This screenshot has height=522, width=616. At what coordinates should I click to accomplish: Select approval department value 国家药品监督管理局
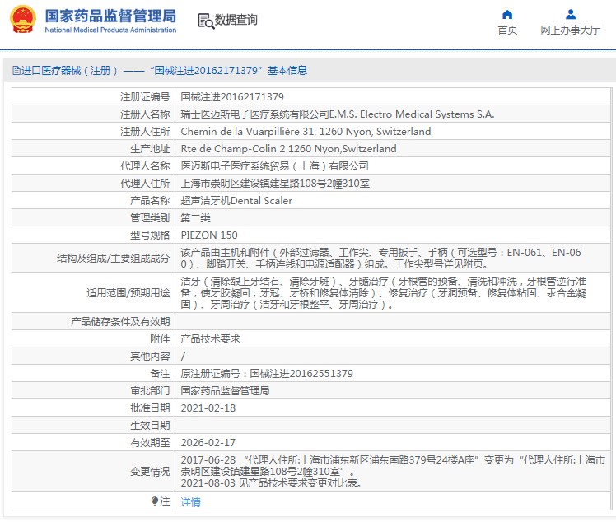tap(225, 390)
